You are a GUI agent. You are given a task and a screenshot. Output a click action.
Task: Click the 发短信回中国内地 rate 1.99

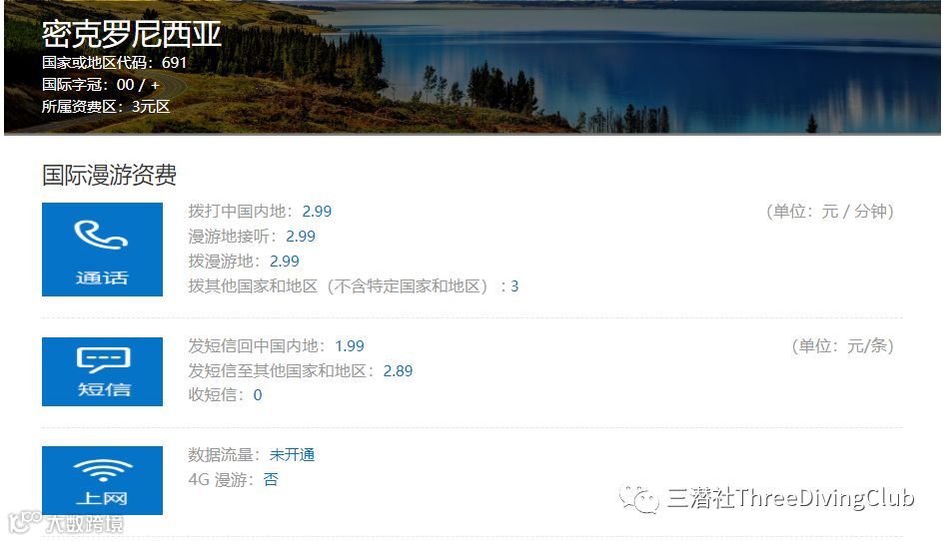350,345
